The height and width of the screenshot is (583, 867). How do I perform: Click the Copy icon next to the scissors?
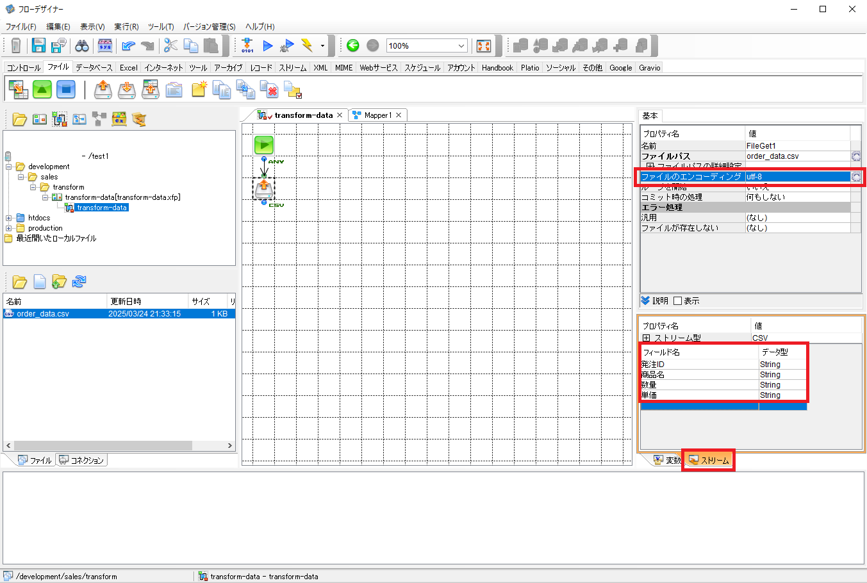[191, 45]
